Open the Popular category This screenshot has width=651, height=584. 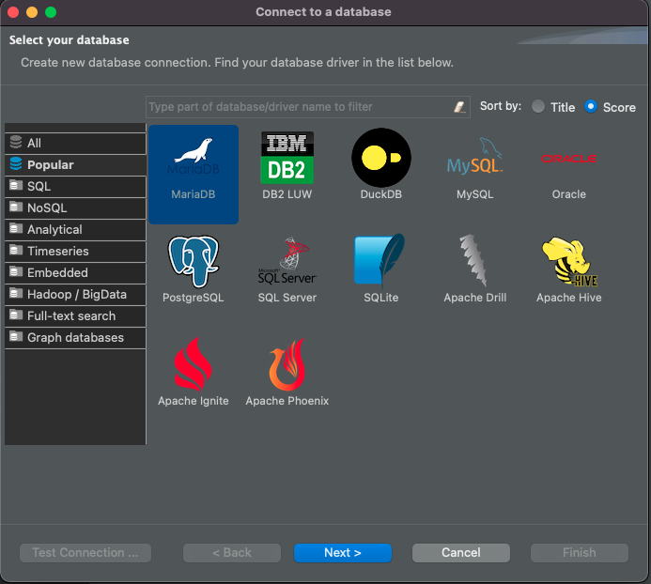tap(75, 165)
